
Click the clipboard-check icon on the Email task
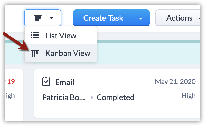coord(46,82)
